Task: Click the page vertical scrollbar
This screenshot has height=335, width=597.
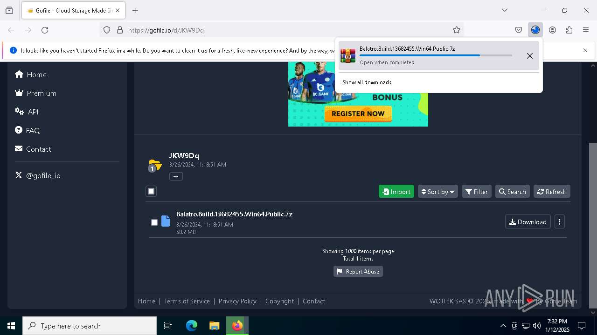Action: click(x=593, y=225)
